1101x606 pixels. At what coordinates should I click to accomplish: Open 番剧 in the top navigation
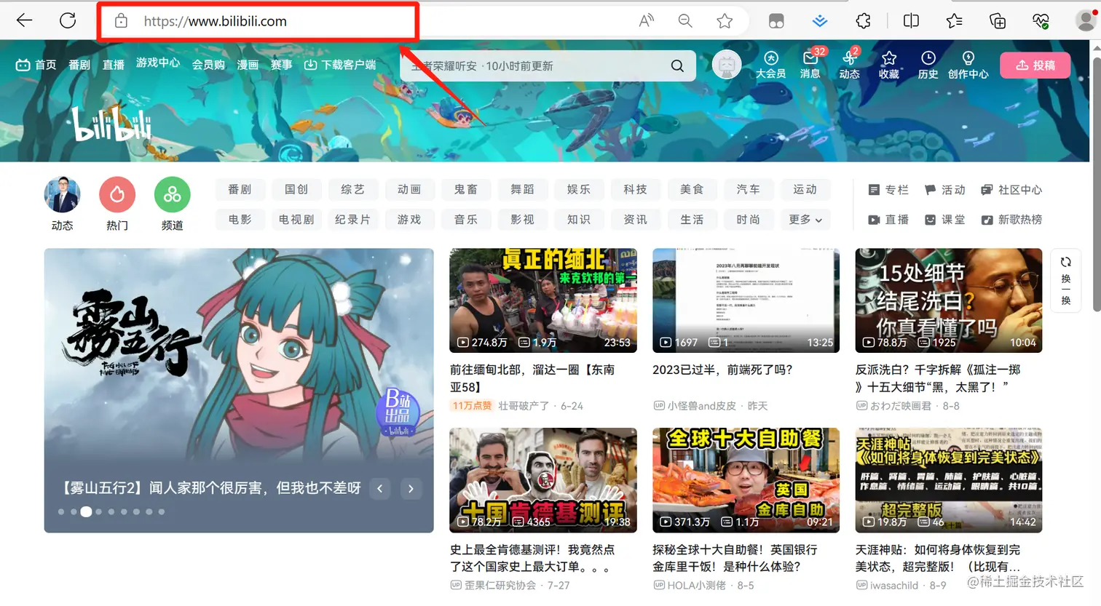pyautogui.click(x=79, y=65)
